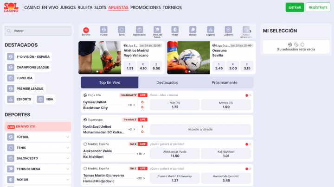
Task: Select Más 7.5 goals at 1.72
Action: click(175, 105)
